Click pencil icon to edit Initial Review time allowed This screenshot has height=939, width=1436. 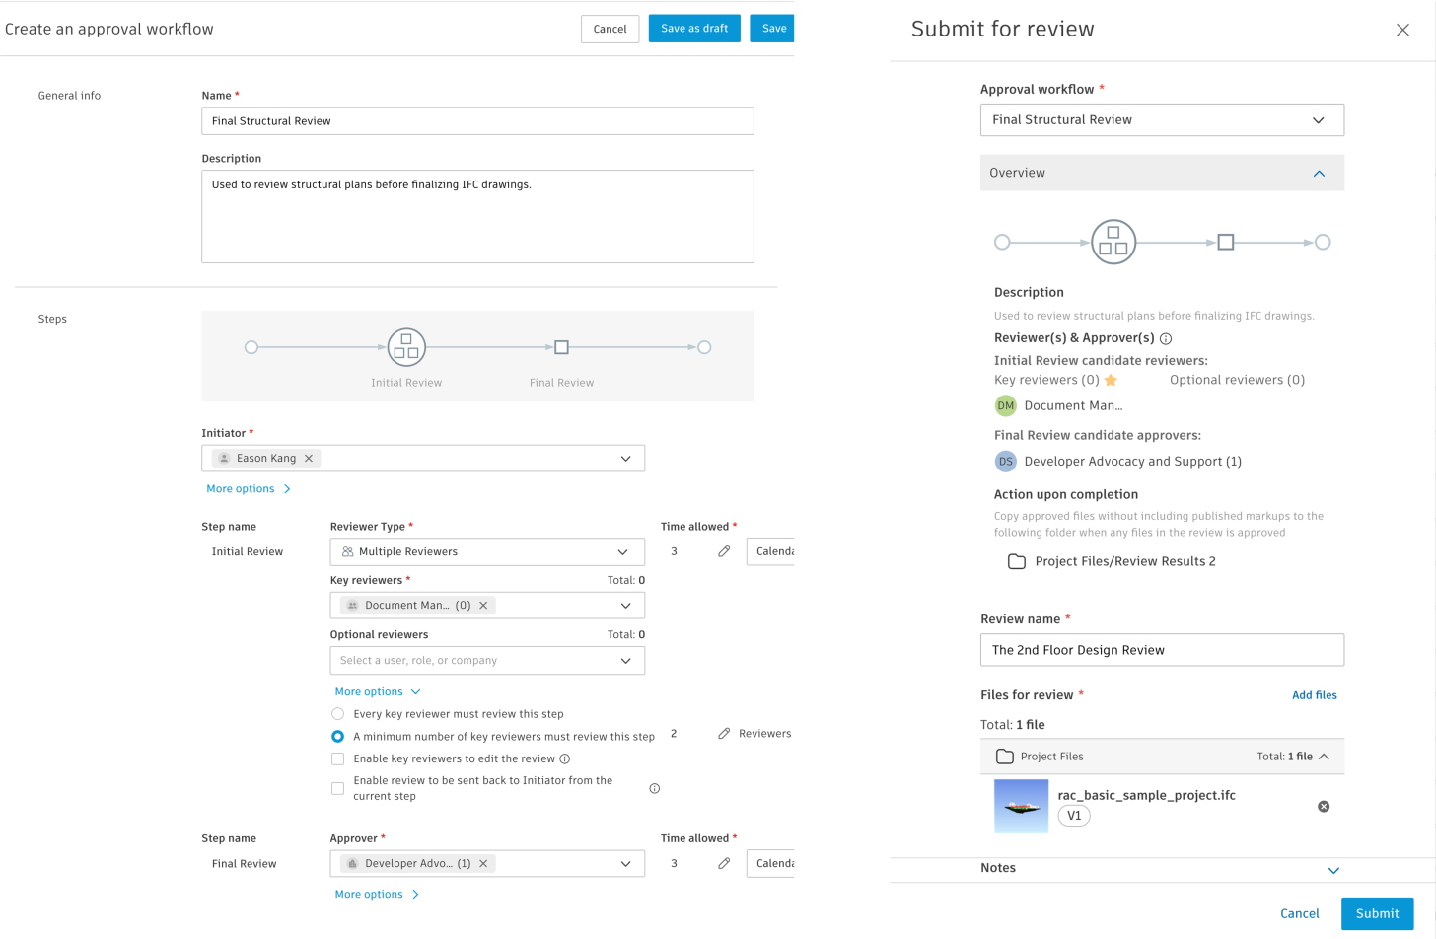pyautogui.click(x=724, y=551)
